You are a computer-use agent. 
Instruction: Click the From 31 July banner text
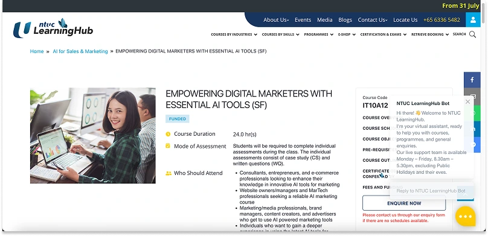point(460,5)
